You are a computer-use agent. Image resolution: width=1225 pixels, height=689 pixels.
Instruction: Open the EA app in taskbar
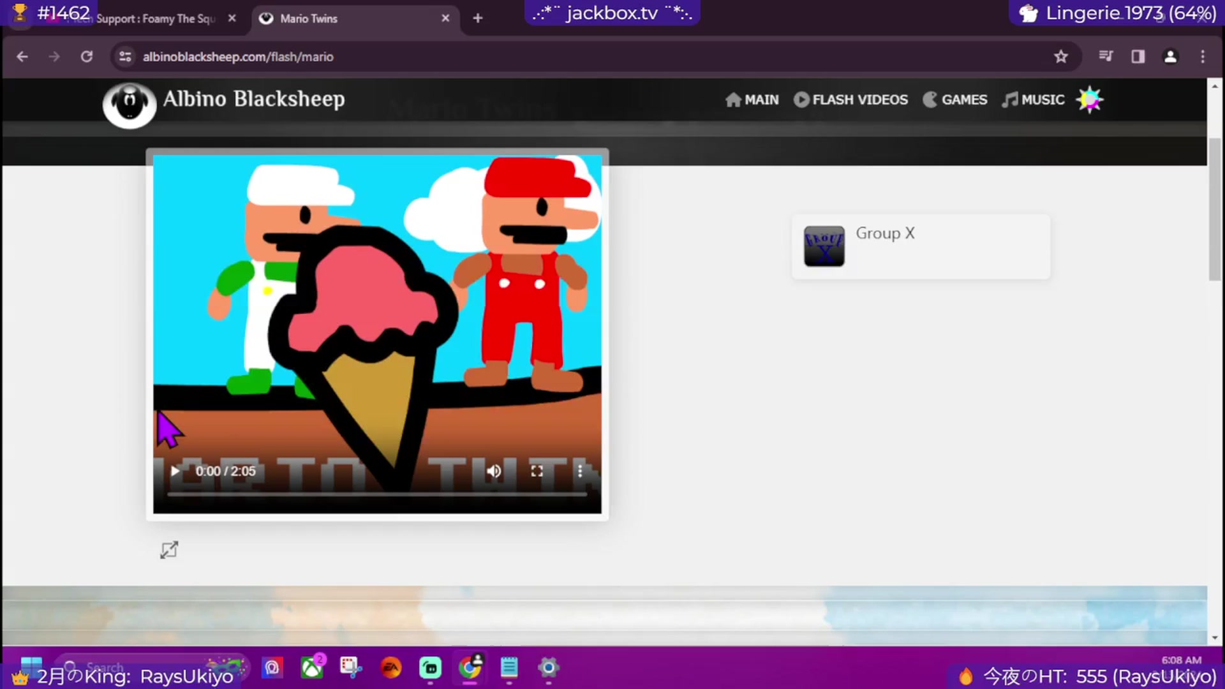pos(390,668)
